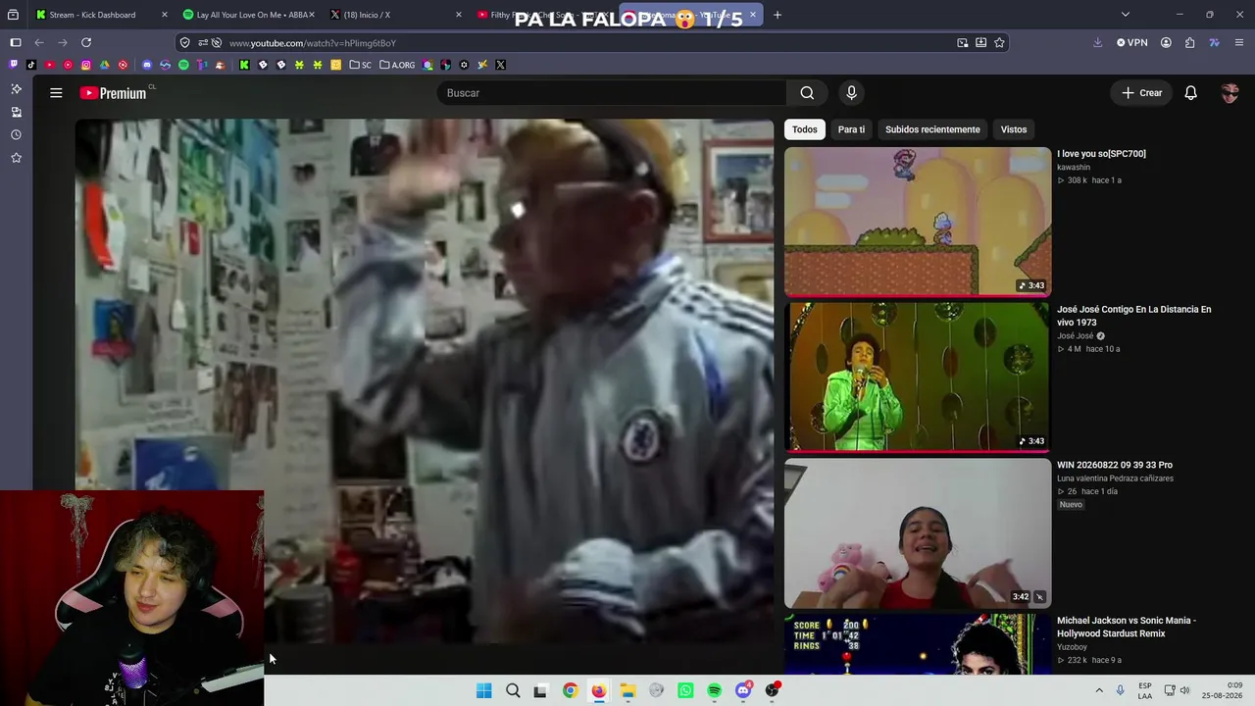
Task: Click the main video player
Action: coord(425,382)
